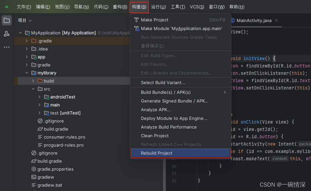The width and height of the screenshot is (311, 191).
Task: Click the app module folder icon
Action: [34, 57]
